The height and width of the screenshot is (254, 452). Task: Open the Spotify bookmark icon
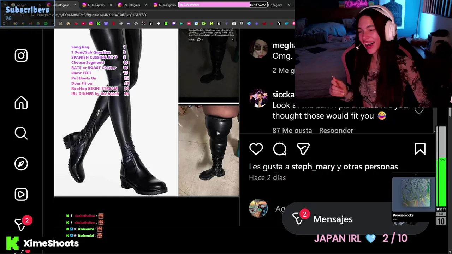(46, 24)
